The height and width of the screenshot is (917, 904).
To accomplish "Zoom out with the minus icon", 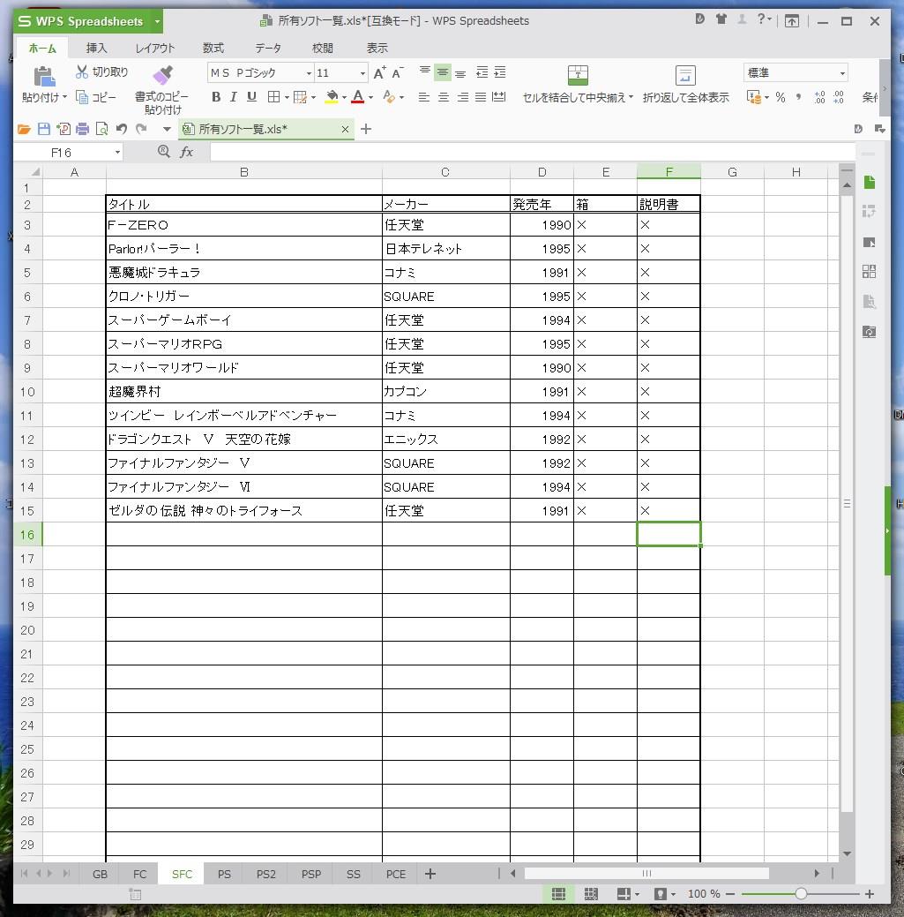I will point(730,893).
